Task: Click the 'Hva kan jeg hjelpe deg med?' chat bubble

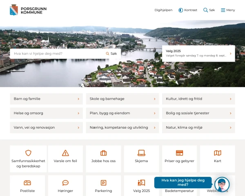Action: (183, 183)
